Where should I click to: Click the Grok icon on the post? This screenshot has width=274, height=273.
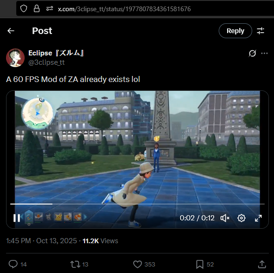252,53
